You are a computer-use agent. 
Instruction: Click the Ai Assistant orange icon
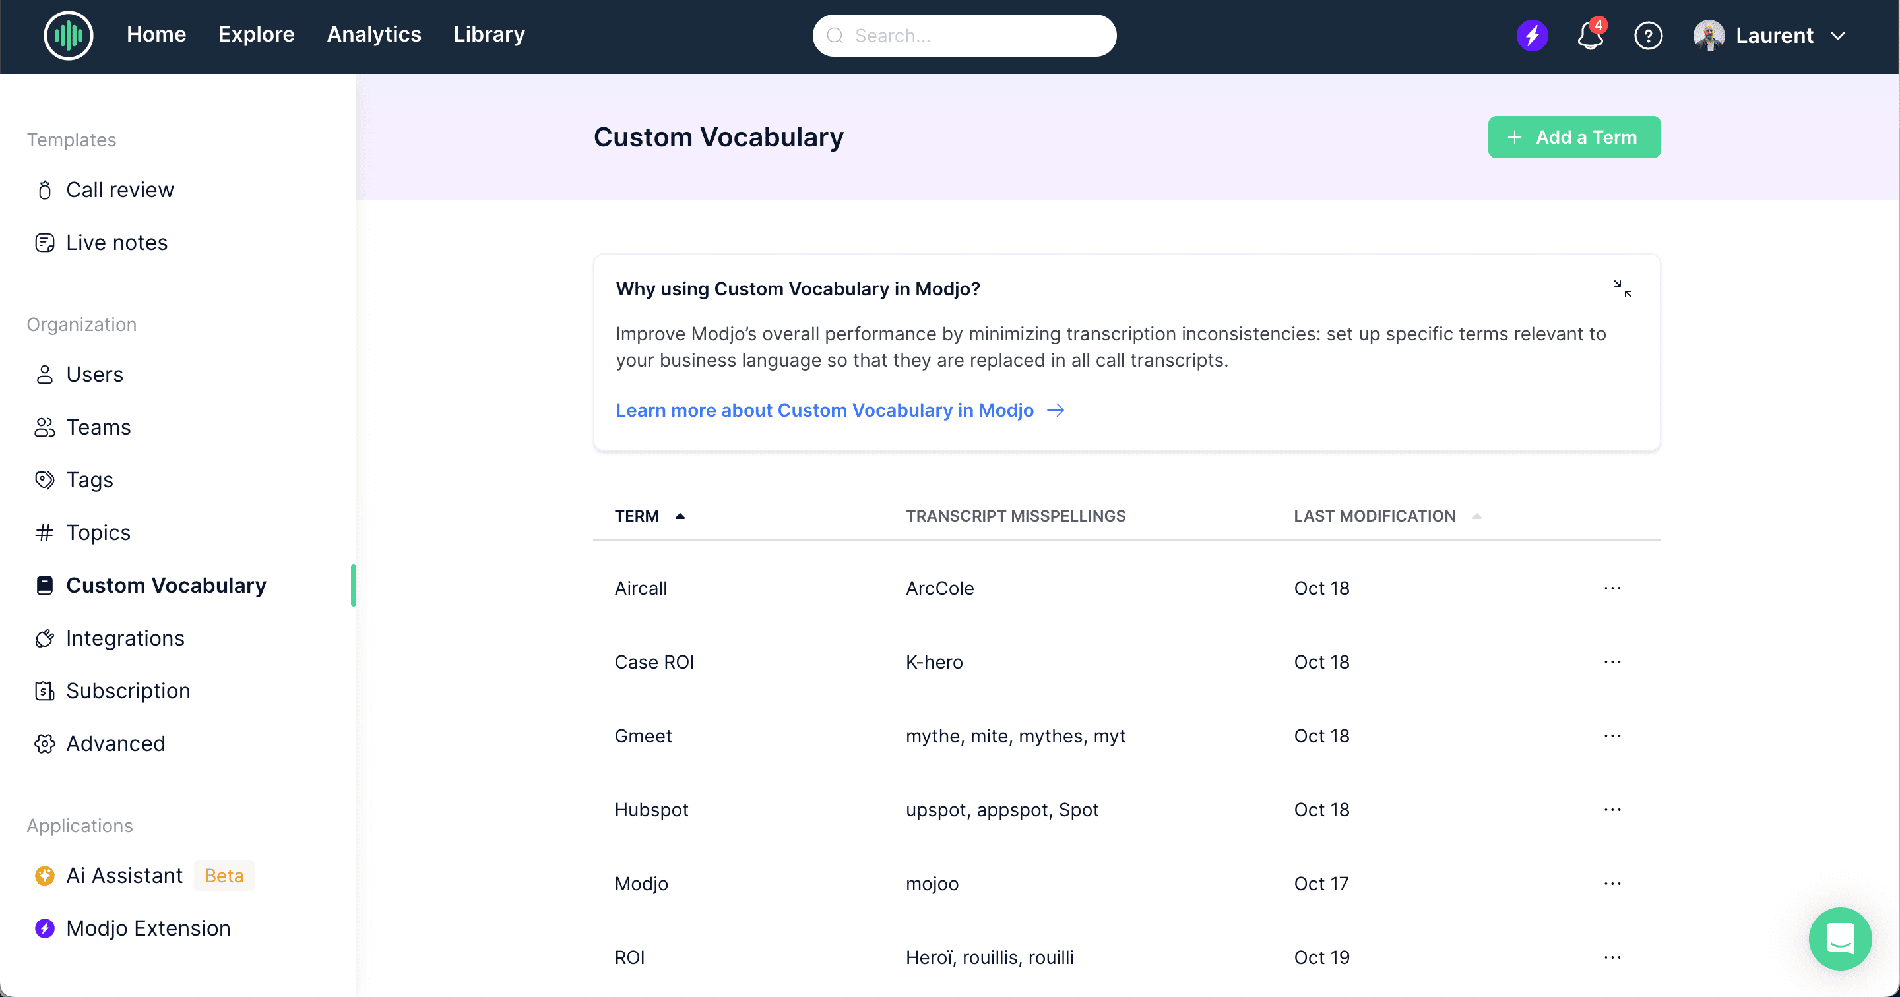pos(45,875)
